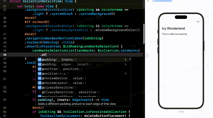Click LandmarksSelectionList in line 45
Image resolution: width=213 pixels, height=118 pixels.
(x=54, y=51)
